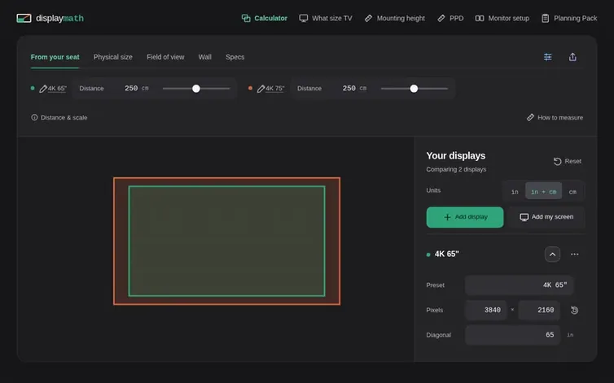Click the pixel width field showing 3840
614x383 pixels.
point(486,310)
